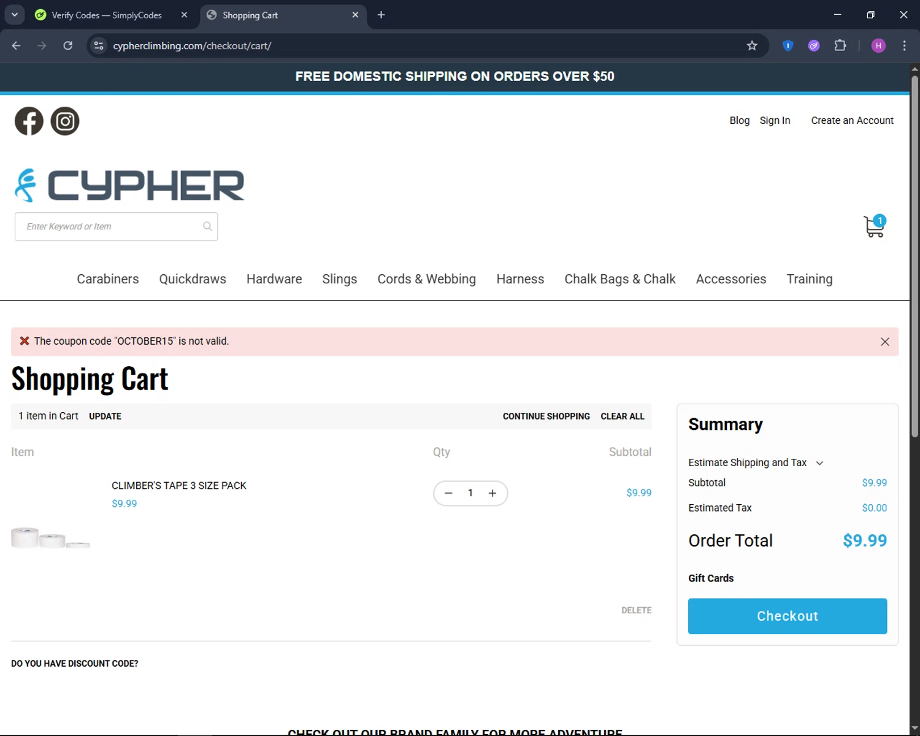Screen dimensions: 920x736
Task: Open the Slings category
Action: (x=340, y=279)
